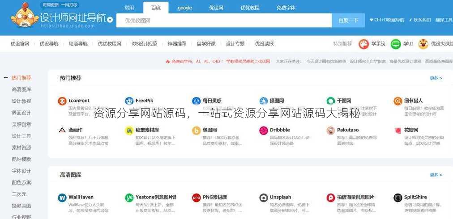The width and height of the screenshot is (453, 219).
Task: Open the 优设导航 nav link
Action: pos(49,44)
